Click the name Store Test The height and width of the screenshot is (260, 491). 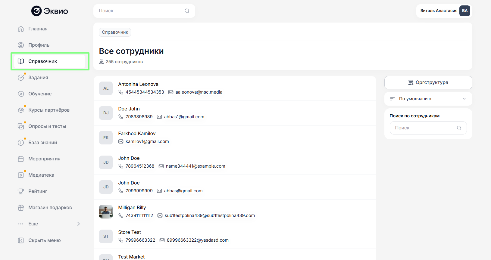[x=130, y=232]
